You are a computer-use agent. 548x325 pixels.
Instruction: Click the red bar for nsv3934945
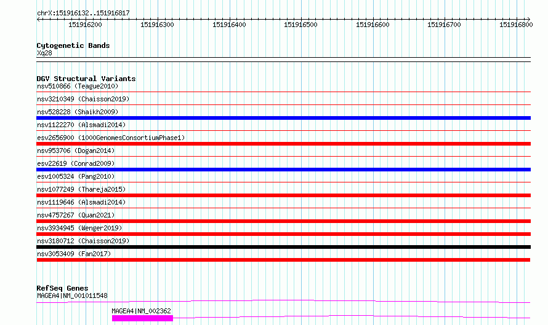(x=283, y=234)
